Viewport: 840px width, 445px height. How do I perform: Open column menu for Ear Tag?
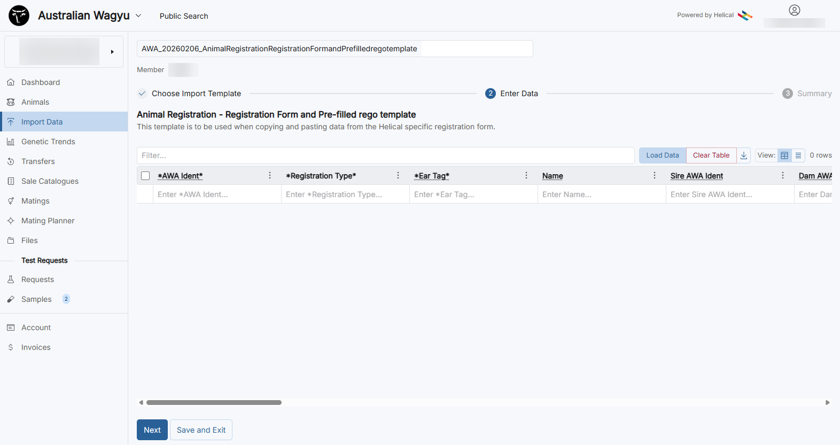point(526,176)
